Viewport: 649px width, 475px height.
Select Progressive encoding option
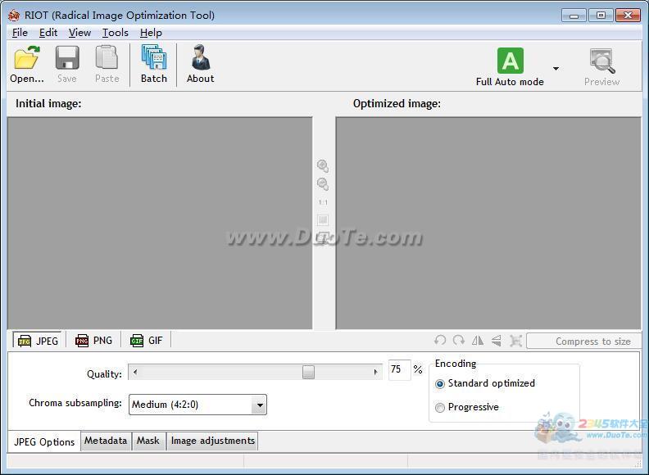pyautogui.click(x=440, y=407)
